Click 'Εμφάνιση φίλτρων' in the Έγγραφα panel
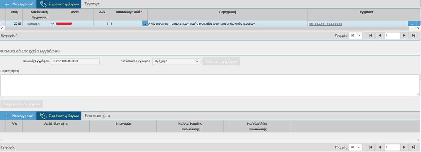Screen dimensions: 421x152 point(59,4)
